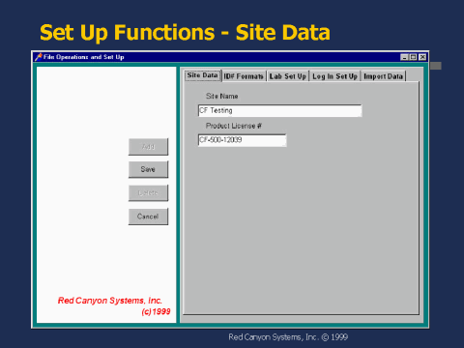Minimize the File Operations window
This screenshot has width=464, height=348.
coord(404,57)
